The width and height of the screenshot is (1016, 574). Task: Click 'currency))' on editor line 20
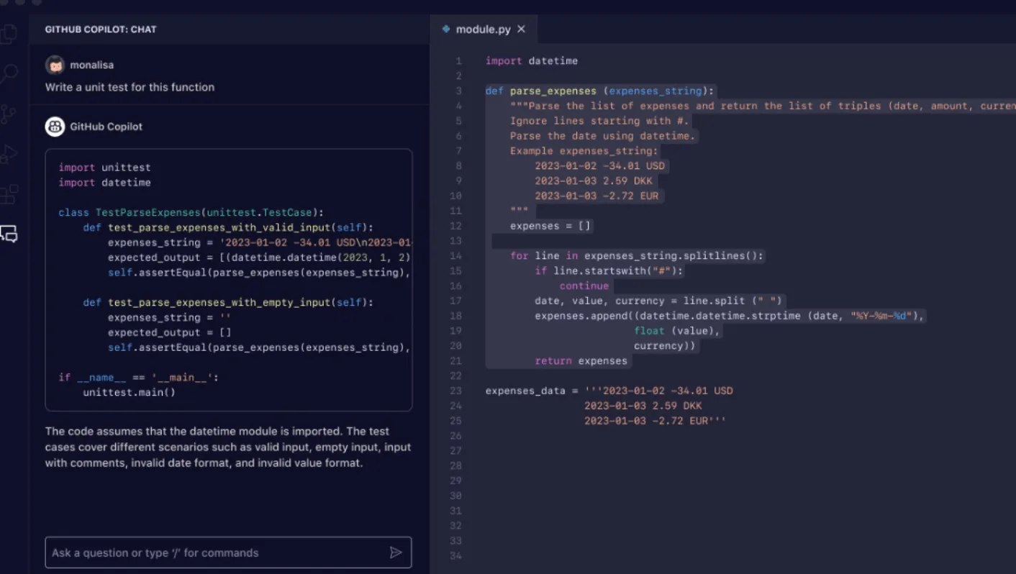tap(665, 346)
